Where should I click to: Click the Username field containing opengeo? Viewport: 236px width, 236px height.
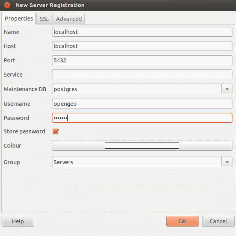[142, 104]
